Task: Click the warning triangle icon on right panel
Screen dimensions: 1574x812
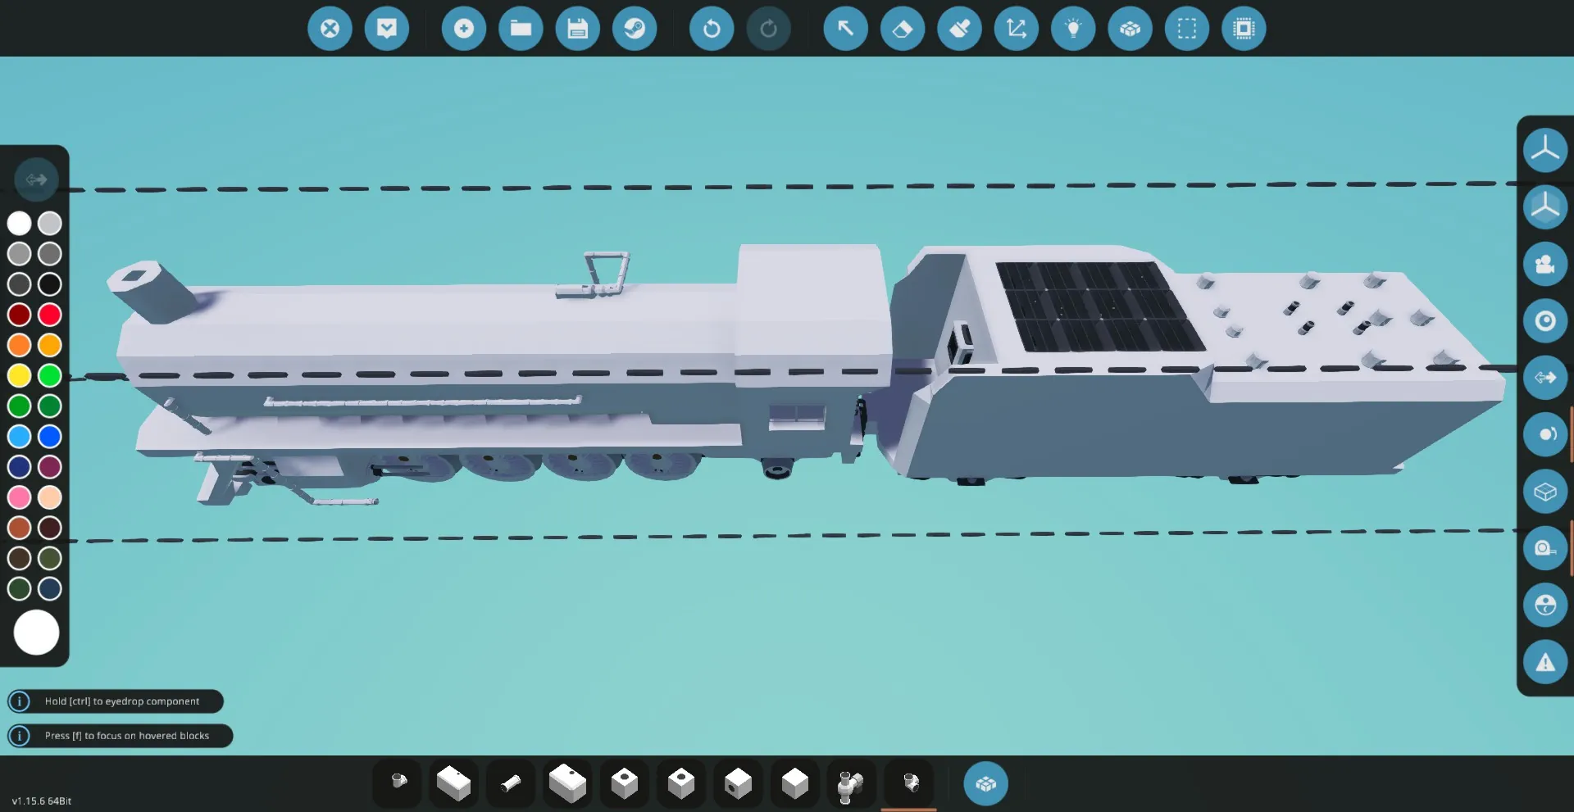Action: (x=1545, y=662)
